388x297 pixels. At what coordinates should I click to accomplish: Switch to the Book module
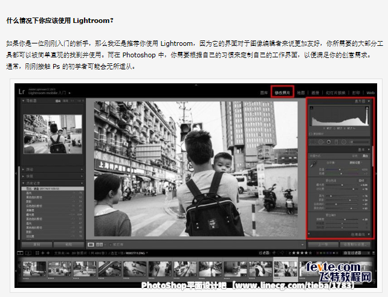tap(315, 93)
